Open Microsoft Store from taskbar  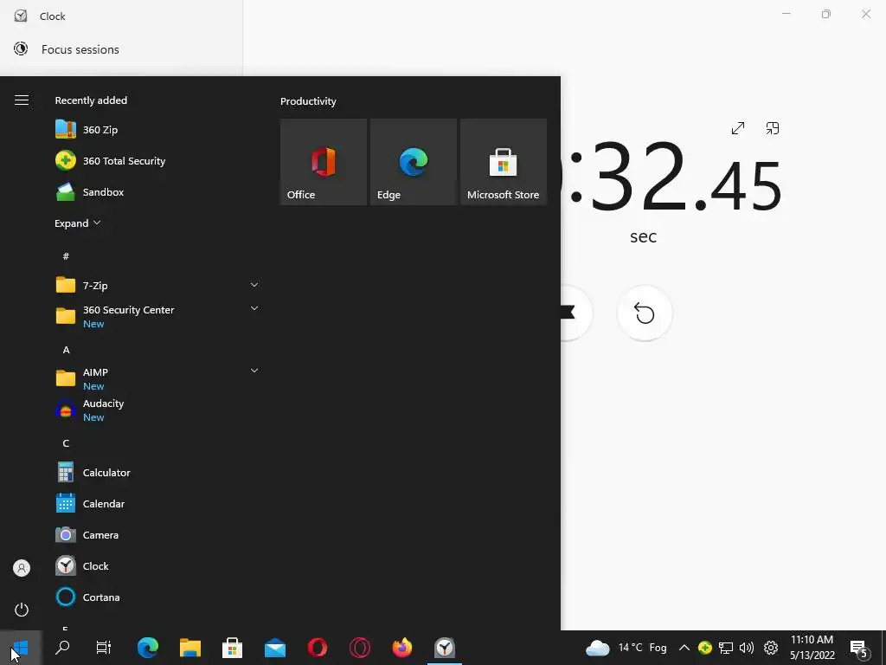(x=232, y=648)
